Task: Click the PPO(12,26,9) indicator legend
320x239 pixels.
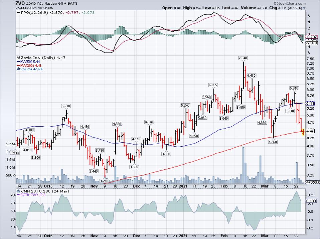Action: coord(55,12)
